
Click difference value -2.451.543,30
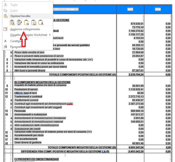pos(136,152)
